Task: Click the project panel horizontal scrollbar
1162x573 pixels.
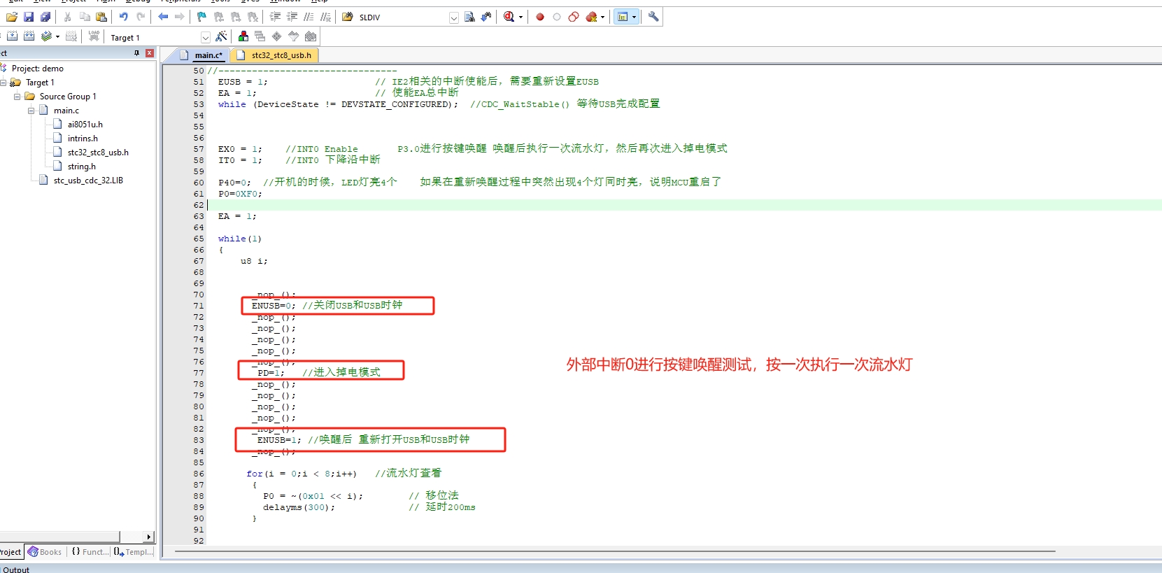Action: tap(62, 537)
